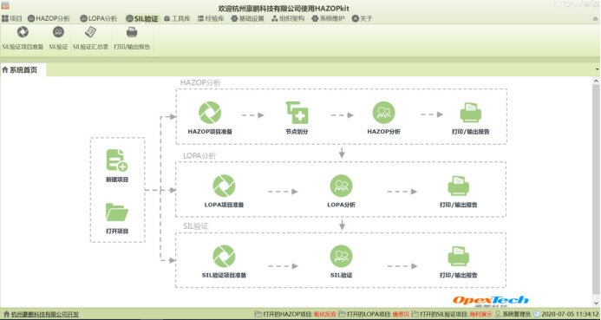Create a new project via 新建项目 icon
The image size is (601, 320).
(117, 160)
